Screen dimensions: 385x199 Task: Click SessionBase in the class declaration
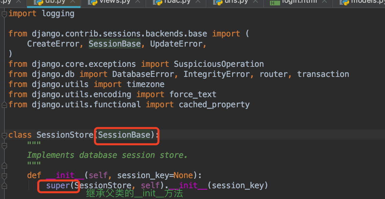point(124,135)
